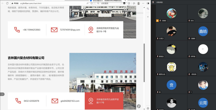Click the 吉林国兴复材 factory building photo
This screenshot has width=216, height=110.
103,72
